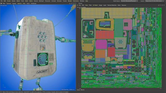This screenshot has height=93, width=166.
Task: Open the Texture editor Filter menu
Action: point(90,5)
